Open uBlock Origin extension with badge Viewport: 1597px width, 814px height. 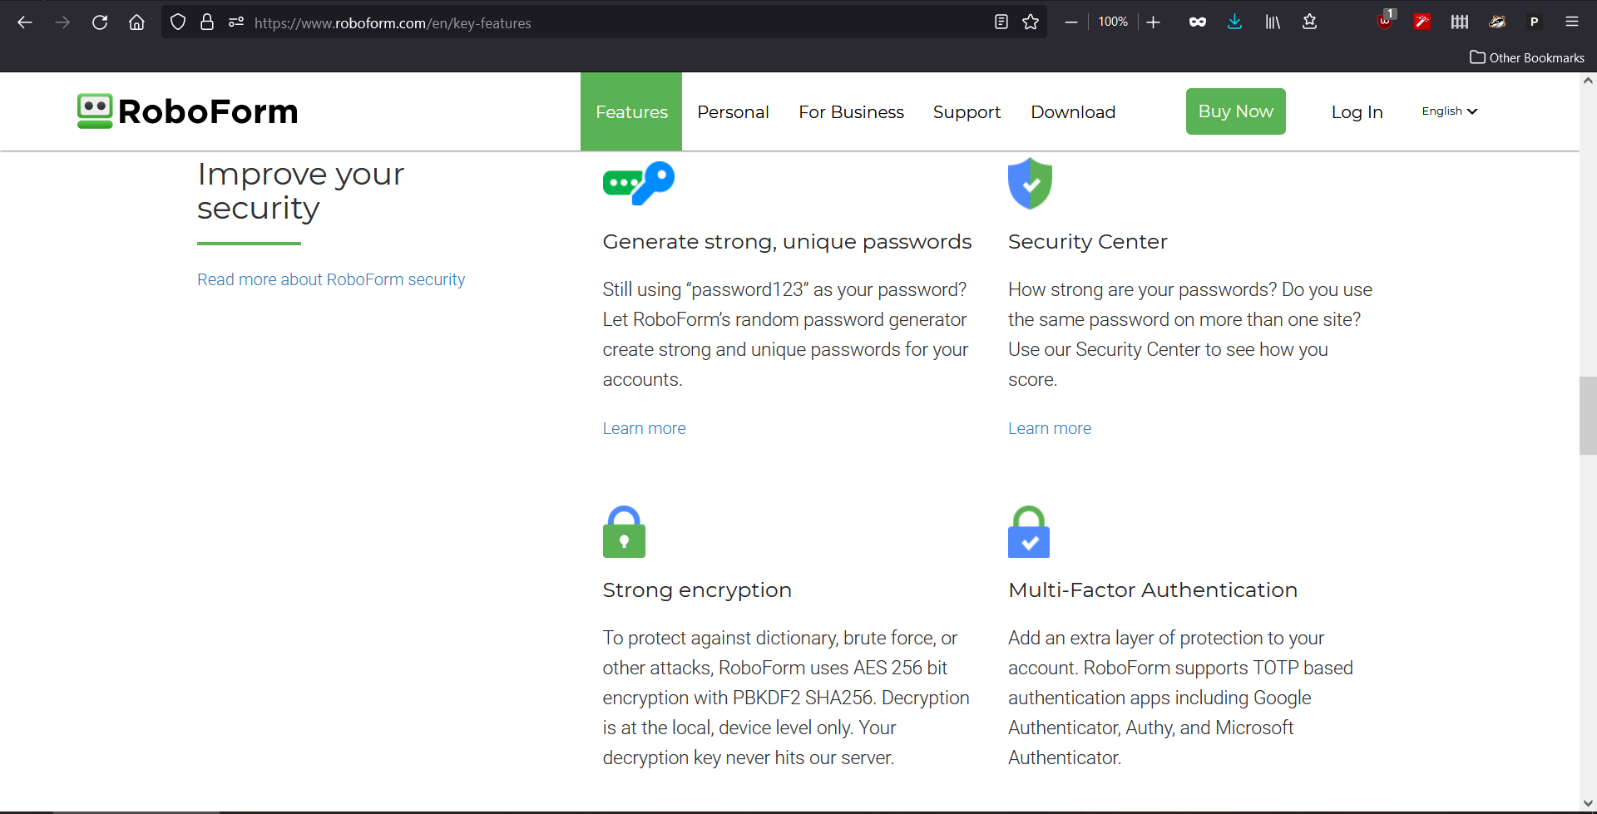(1386, 21)
